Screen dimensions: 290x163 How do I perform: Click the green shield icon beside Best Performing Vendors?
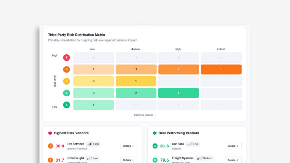pyautogui.click(x=155, y=133)
